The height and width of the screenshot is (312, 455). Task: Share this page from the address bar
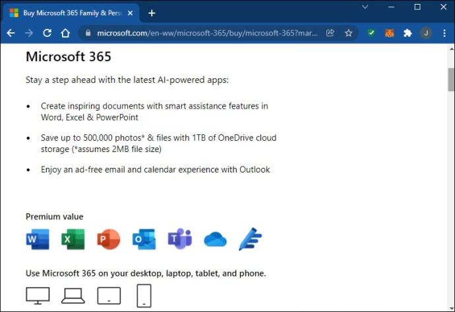pyautogui.click(x=330, y=33)
